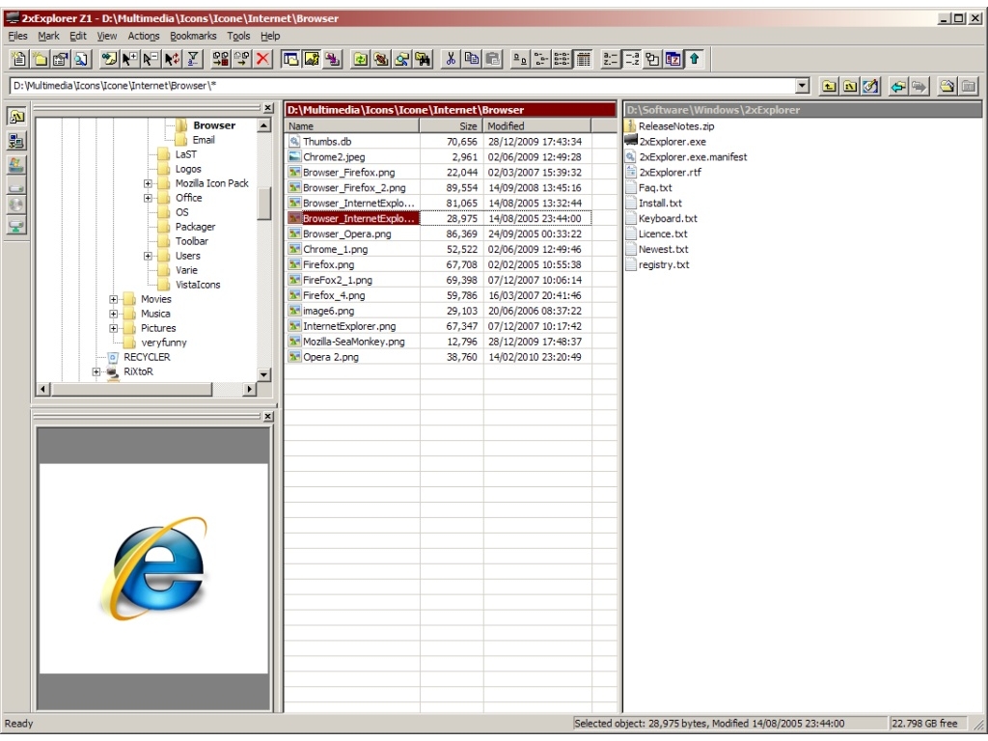Image resolution: width=988 pixels, height=741 pixels.
Task: Open the Properties toolbar icon
Action: pyautogui.click(x=61, y=59)
